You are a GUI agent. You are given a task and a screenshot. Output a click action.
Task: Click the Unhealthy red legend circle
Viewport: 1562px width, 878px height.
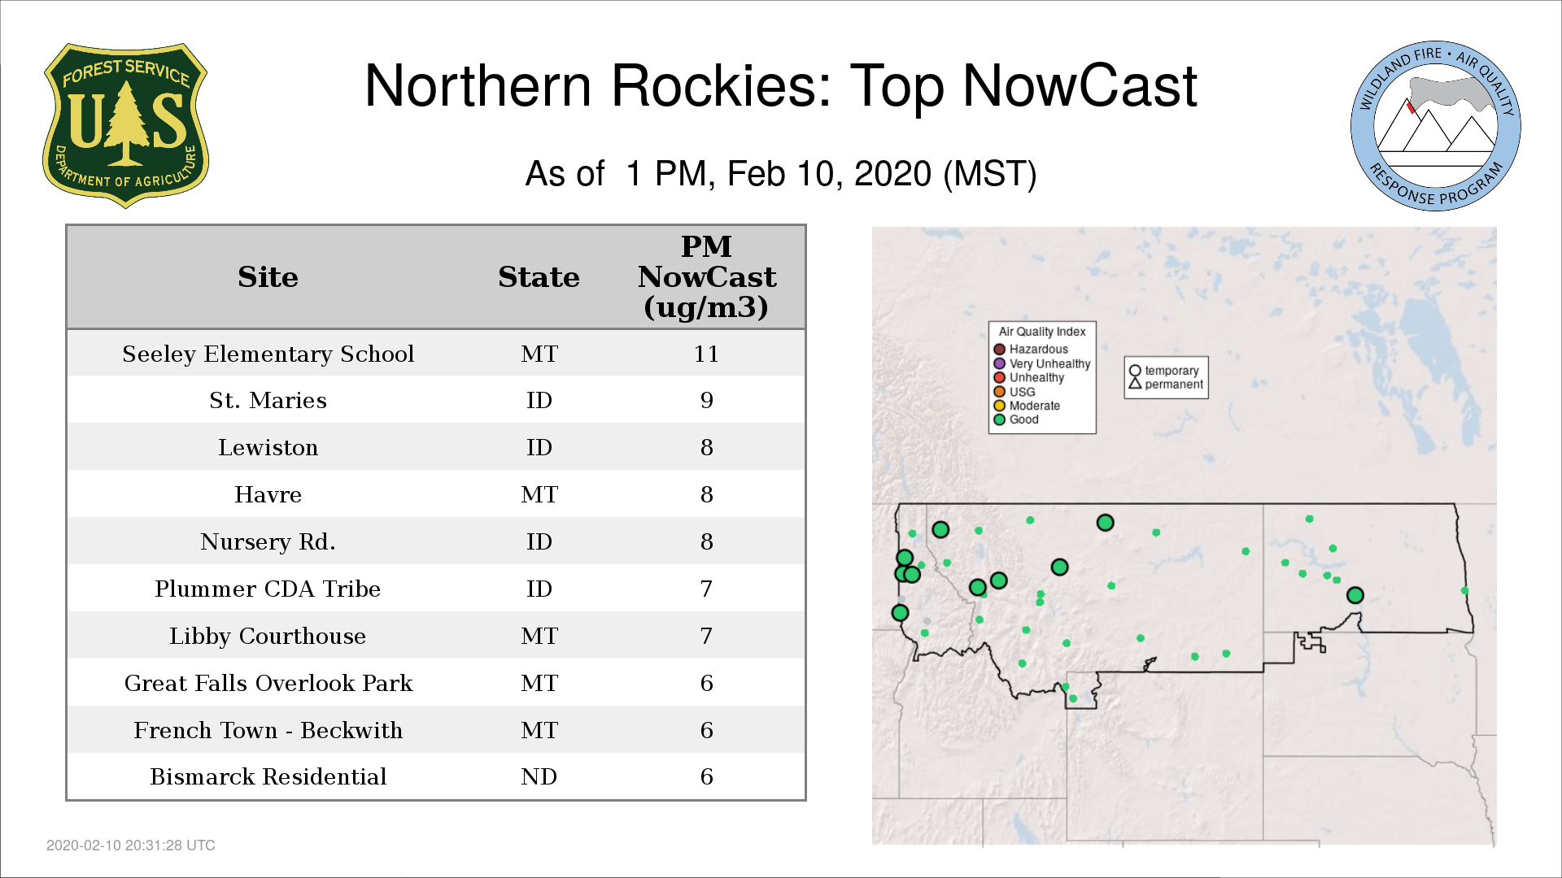pos(999,377)
